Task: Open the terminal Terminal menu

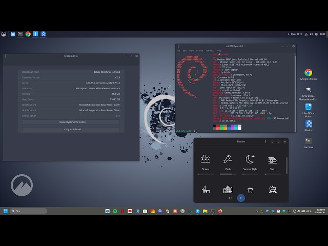Action: click(210, 51)
